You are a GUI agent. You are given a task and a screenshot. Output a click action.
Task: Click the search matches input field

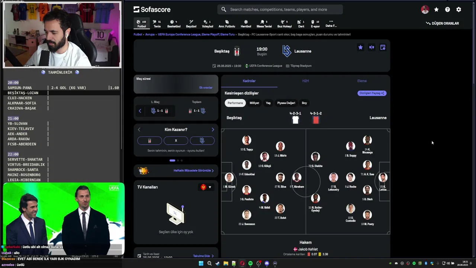tap(280, 9)
